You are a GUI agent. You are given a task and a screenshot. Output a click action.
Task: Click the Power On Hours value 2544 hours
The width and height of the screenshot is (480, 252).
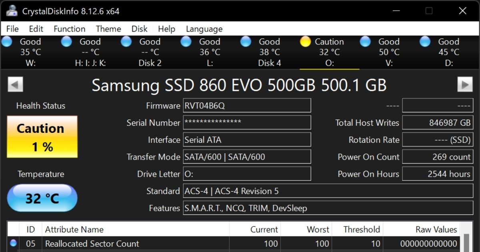point(437,174)
